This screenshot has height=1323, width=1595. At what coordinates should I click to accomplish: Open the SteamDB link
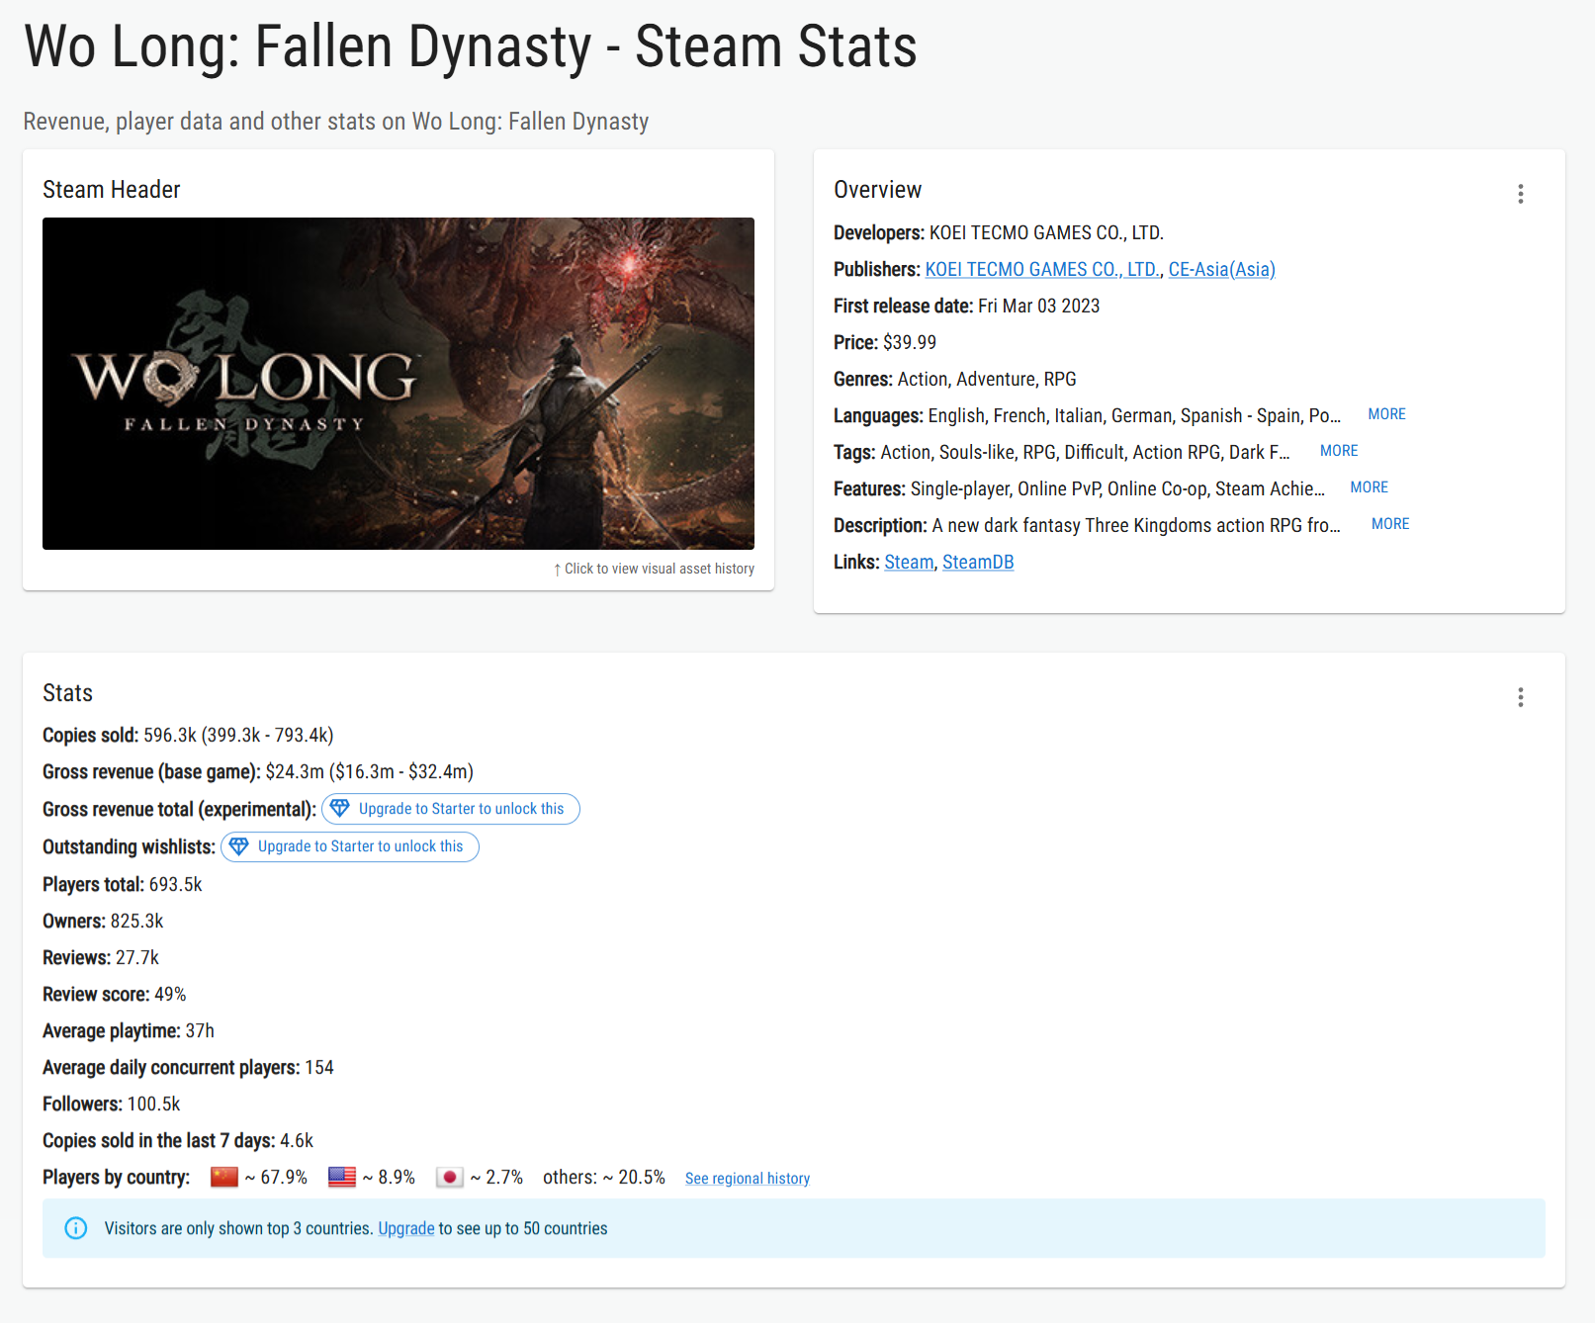(978, 562)
